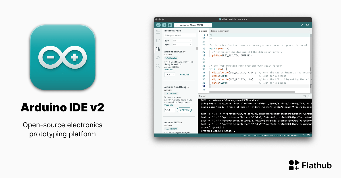Click the Upload sketch arrow icon
Viewport: 341px width, 178px height.
pos(164,25)
